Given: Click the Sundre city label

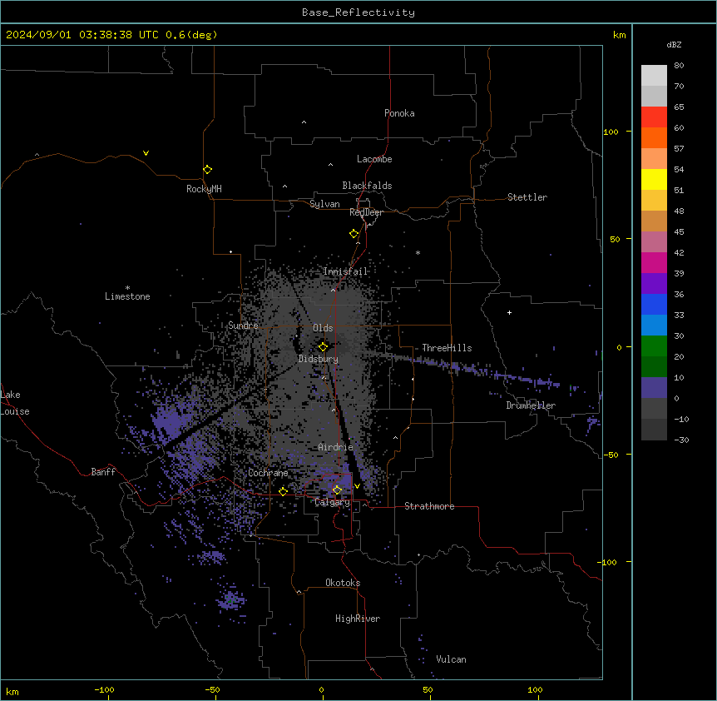Looking at the screenshot, I should [x=243, y=326].
